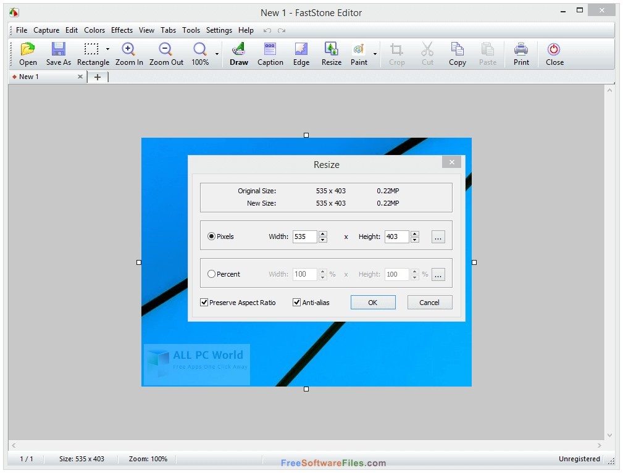The image size is (623, 473).
Task: Click the Zoom In magnifier
Action: 128,49
